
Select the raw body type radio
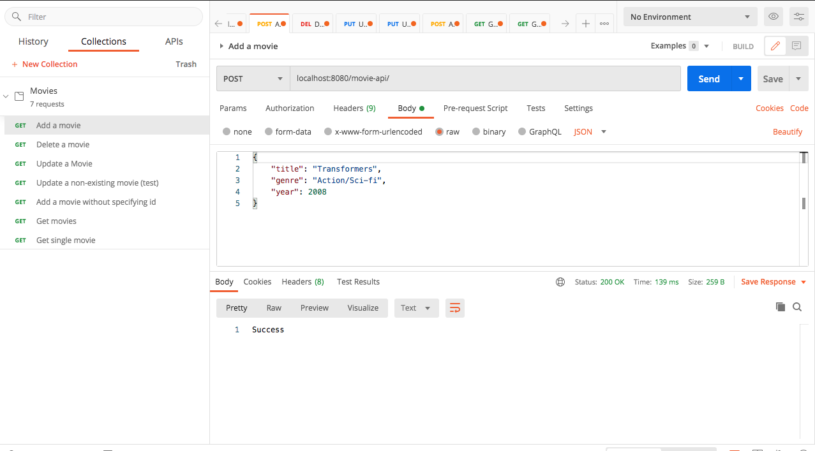pyautogui.click(x=439, y=132)
